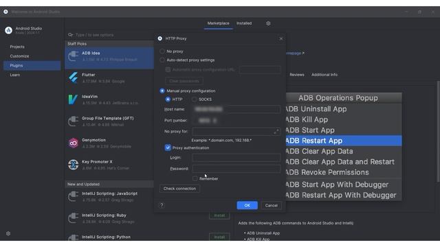Viewport: 440px width, 247px height.
Task: Click the plugin search magnifier icon
Action: coord(70,35)
